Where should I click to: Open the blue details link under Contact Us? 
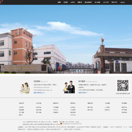pyautogui.click(x=40, y=93)
